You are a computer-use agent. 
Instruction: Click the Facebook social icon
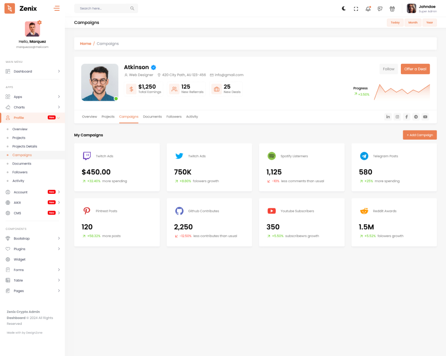406,117
